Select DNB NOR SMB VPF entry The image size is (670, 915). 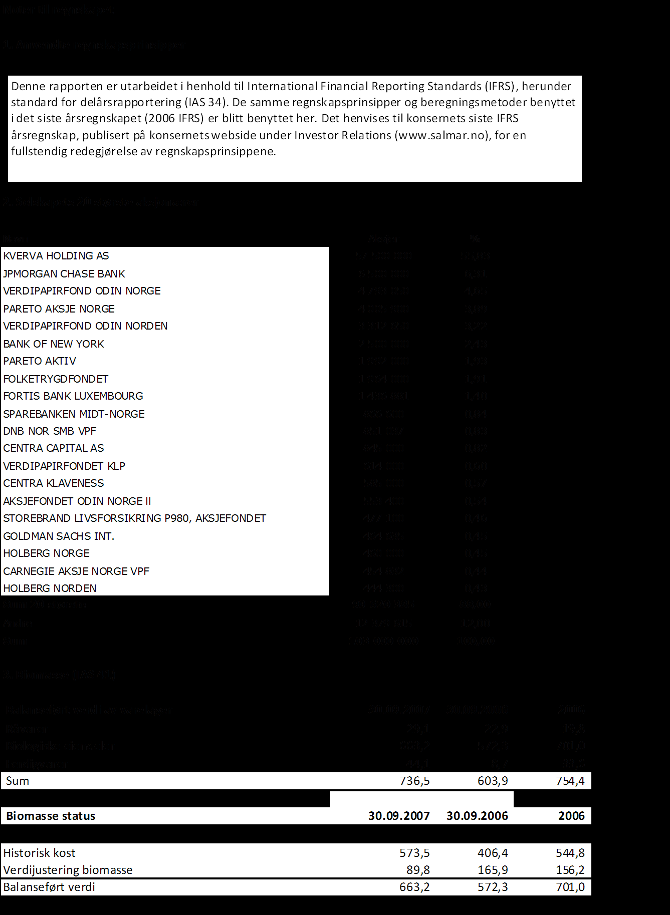[x=50, y=431]
